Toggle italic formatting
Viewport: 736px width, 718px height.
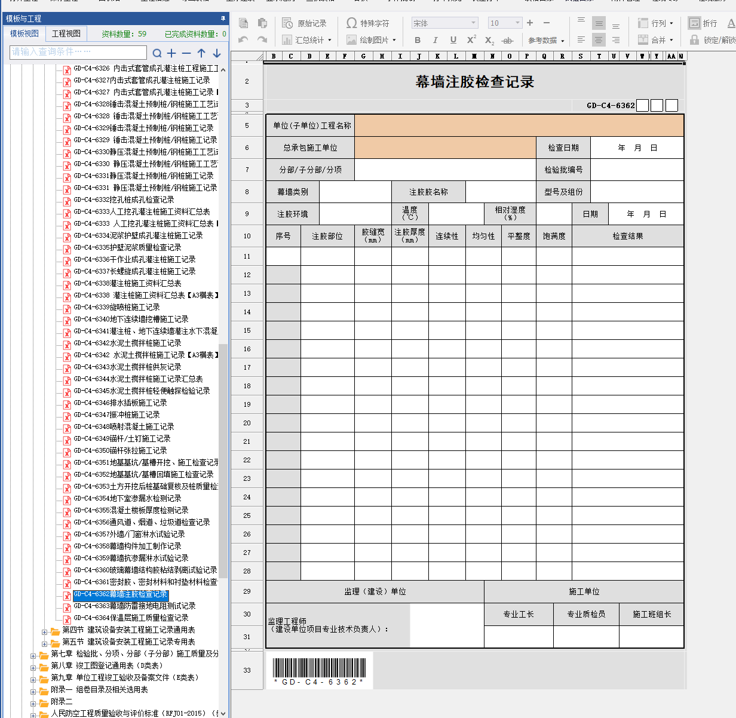[x=435, y=40]
